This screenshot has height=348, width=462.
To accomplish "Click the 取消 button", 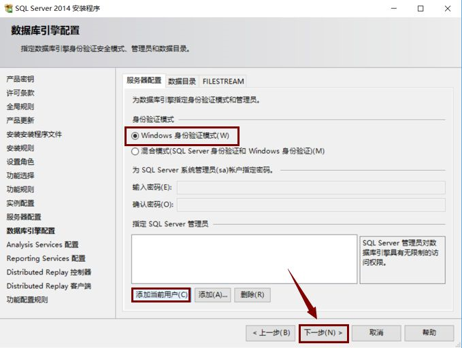I will click(x=376, y=333).
